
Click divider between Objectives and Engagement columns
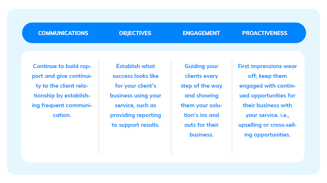[x=171, y=107]
